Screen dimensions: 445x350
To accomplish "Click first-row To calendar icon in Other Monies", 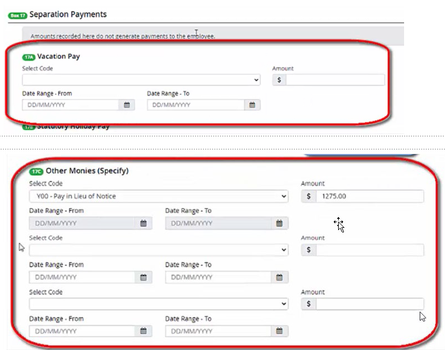I will 279,223.
